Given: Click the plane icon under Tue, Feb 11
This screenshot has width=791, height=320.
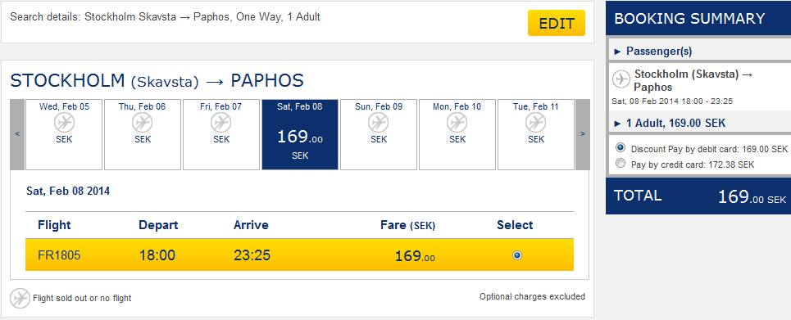Looking at the screenshot, I should click(x=536, y=123).
